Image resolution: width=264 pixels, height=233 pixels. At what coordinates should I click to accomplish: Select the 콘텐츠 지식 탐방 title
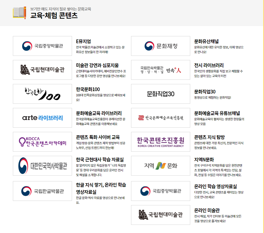pos(209,137)
